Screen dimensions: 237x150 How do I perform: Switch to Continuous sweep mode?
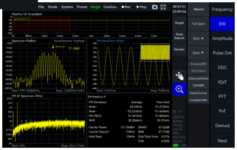(110, 7)
